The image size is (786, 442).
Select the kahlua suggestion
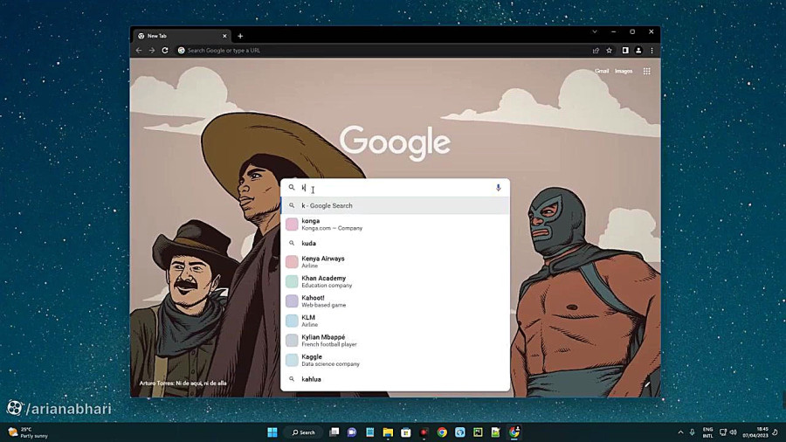[x=395, y=379]
